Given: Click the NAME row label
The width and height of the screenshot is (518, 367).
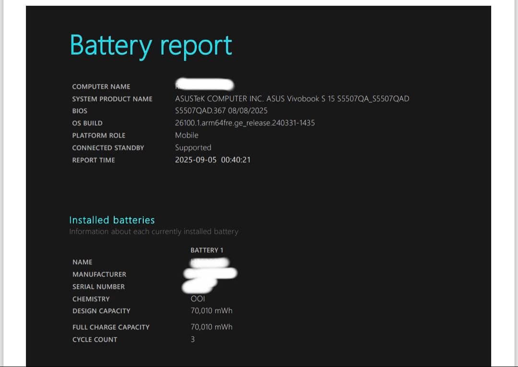Looking at the screenshot, I should [x=82, y=262].
